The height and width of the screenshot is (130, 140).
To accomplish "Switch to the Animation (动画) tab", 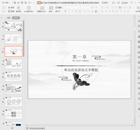I will (54, 3).
